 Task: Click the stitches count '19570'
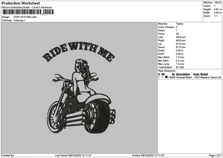click(217, 3)
